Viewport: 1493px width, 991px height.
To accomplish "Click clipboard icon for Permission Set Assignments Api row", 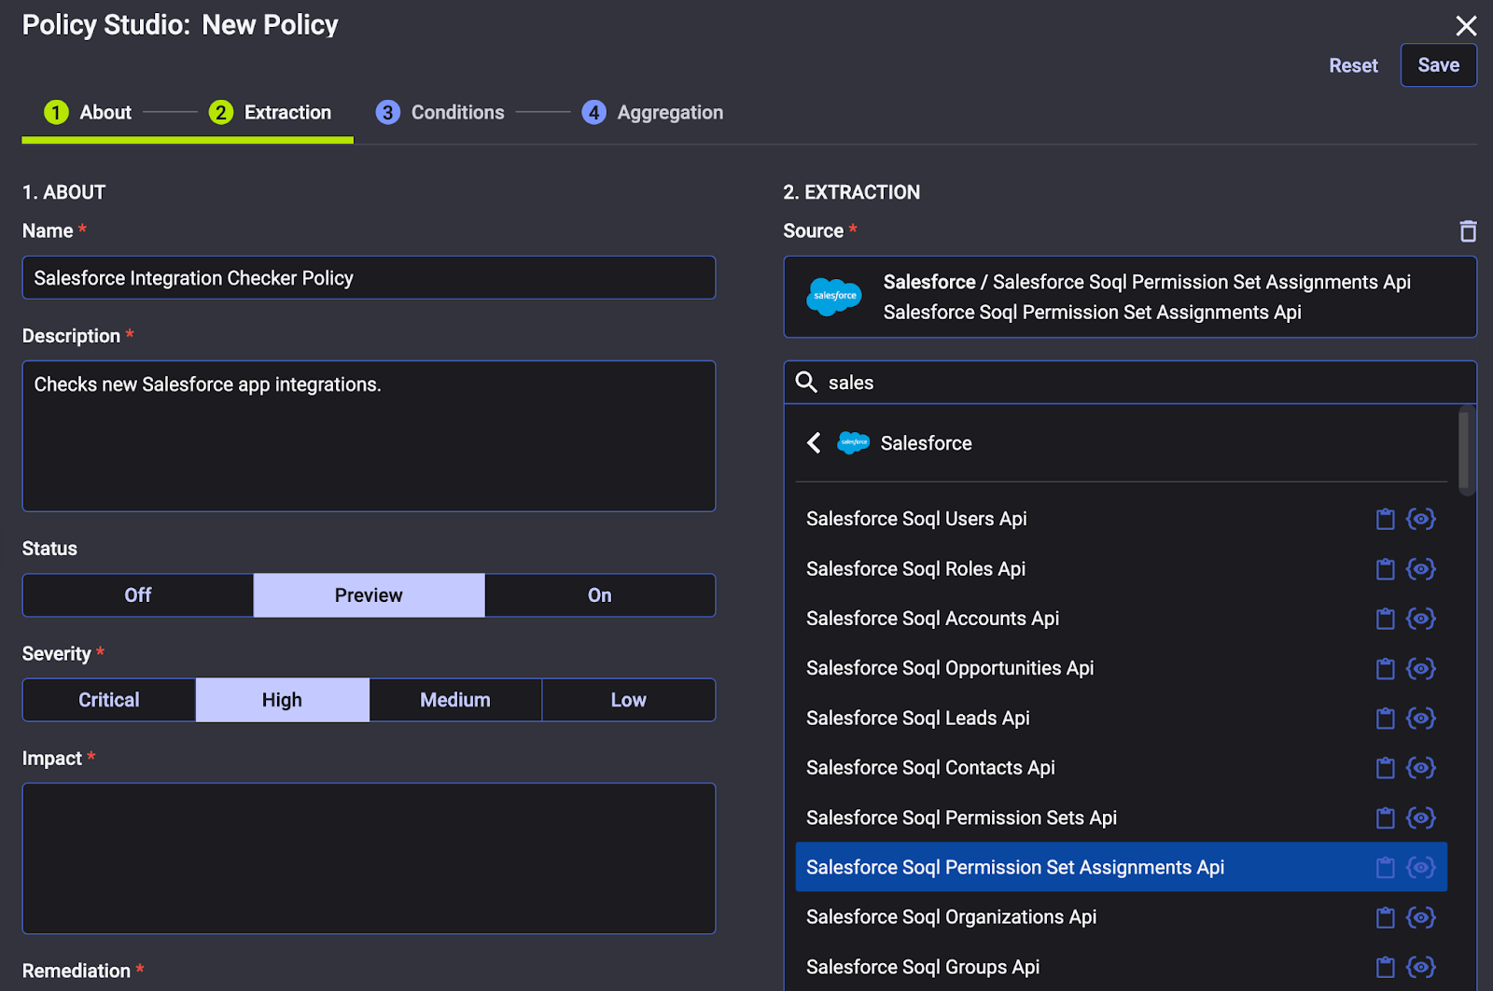I will click(1386, 867).
